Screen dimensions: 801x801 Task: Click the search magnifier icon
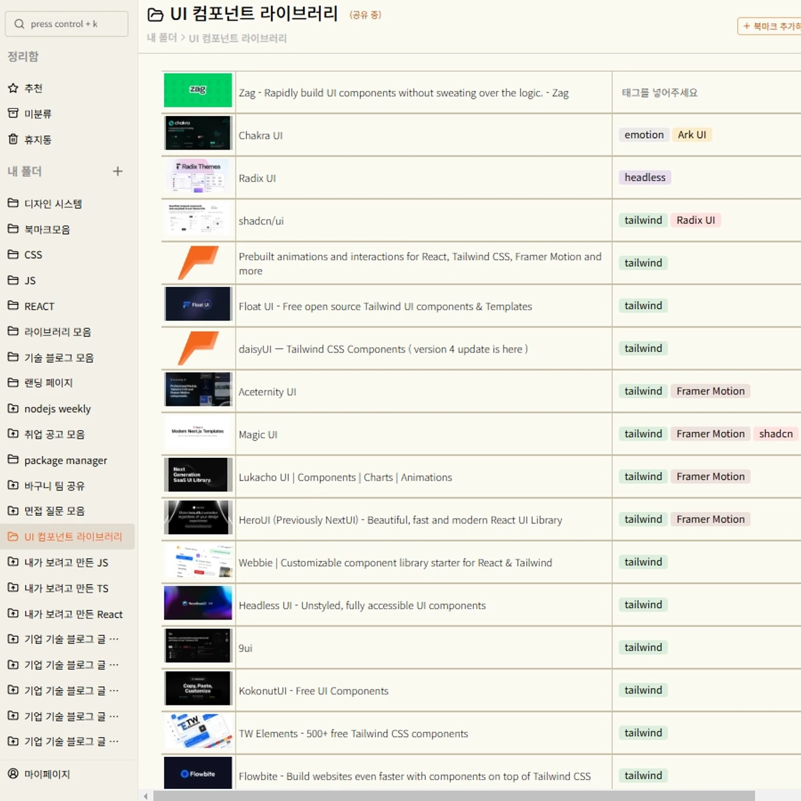coord(19,24)
